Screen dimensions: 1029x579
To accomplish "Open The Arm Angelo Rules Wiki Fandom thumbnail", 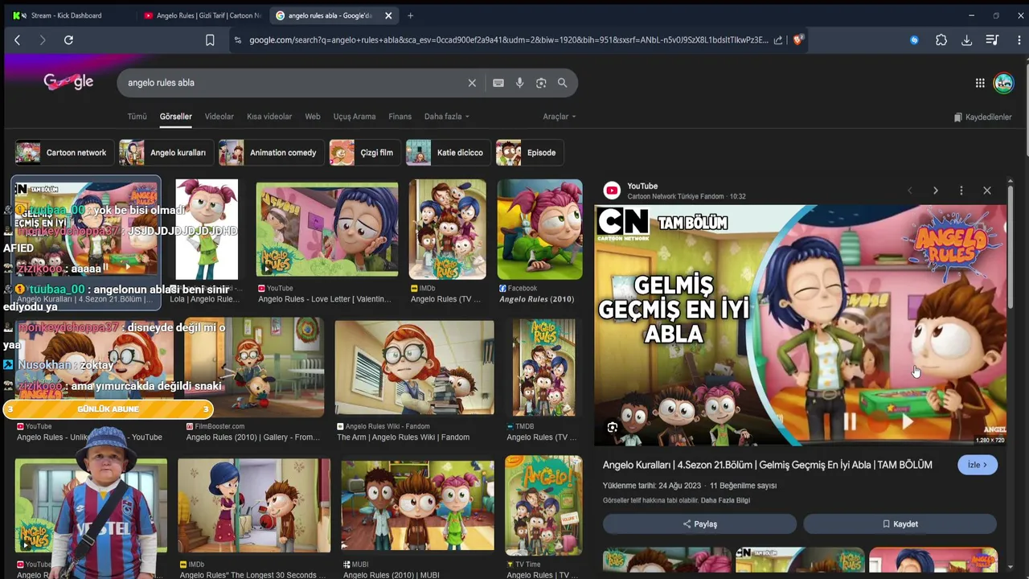I will [414, 368].
